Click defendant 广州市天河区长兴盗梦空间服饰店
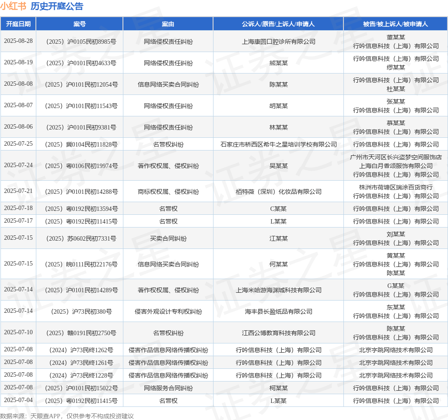Image resolution: width=448 pixels, height=420 pixels. (x=395, y=157)
